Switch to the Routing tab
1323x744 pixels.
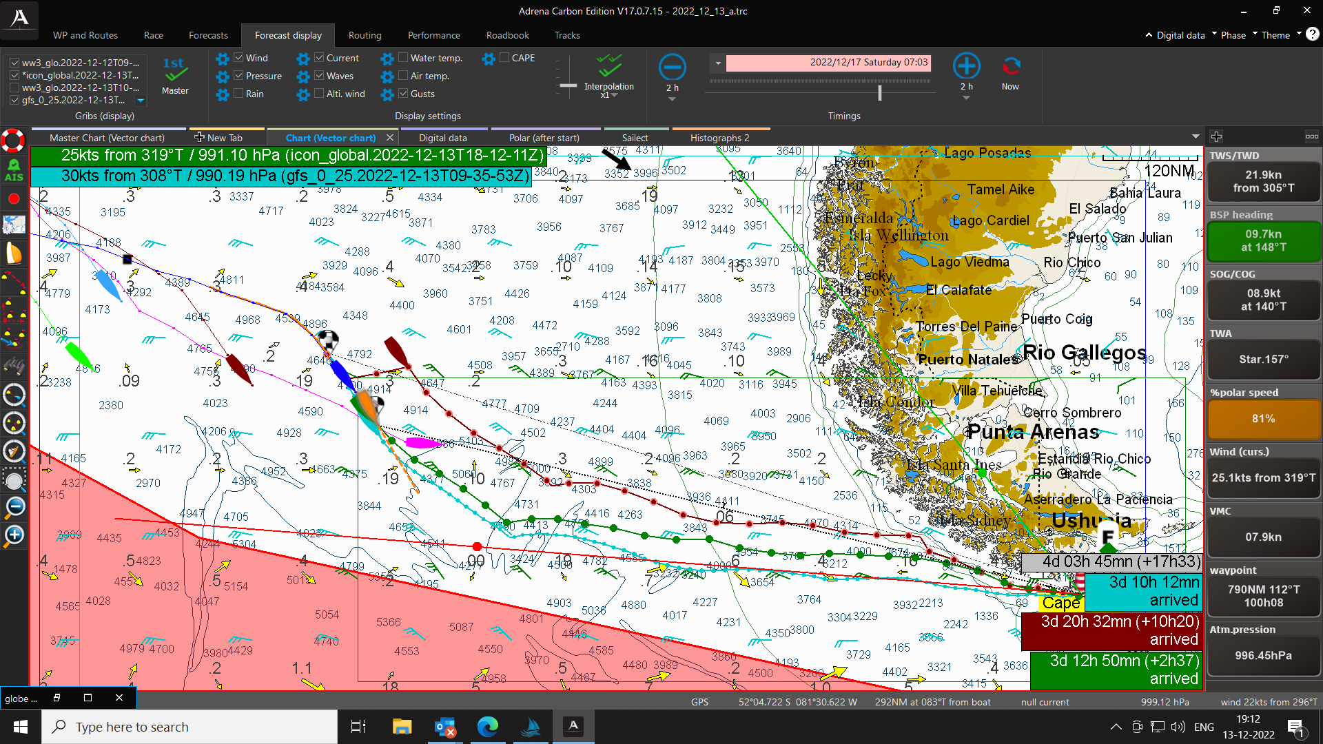coord(365,35)
